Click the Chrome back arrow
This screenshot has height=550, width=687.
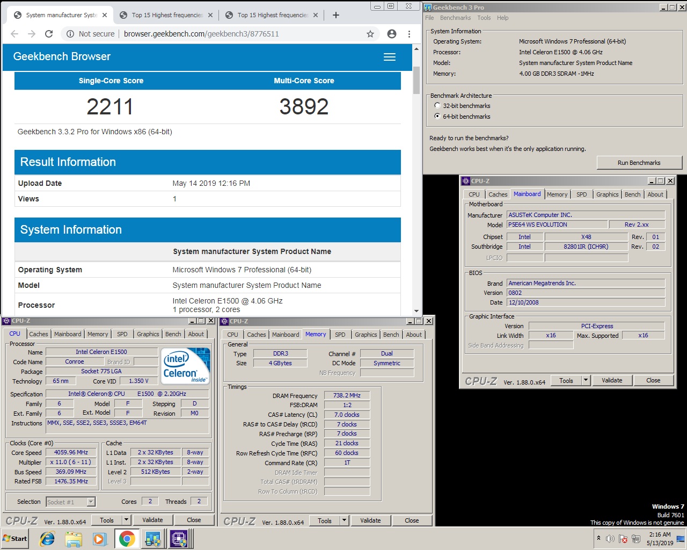click(x=14, y=34)
